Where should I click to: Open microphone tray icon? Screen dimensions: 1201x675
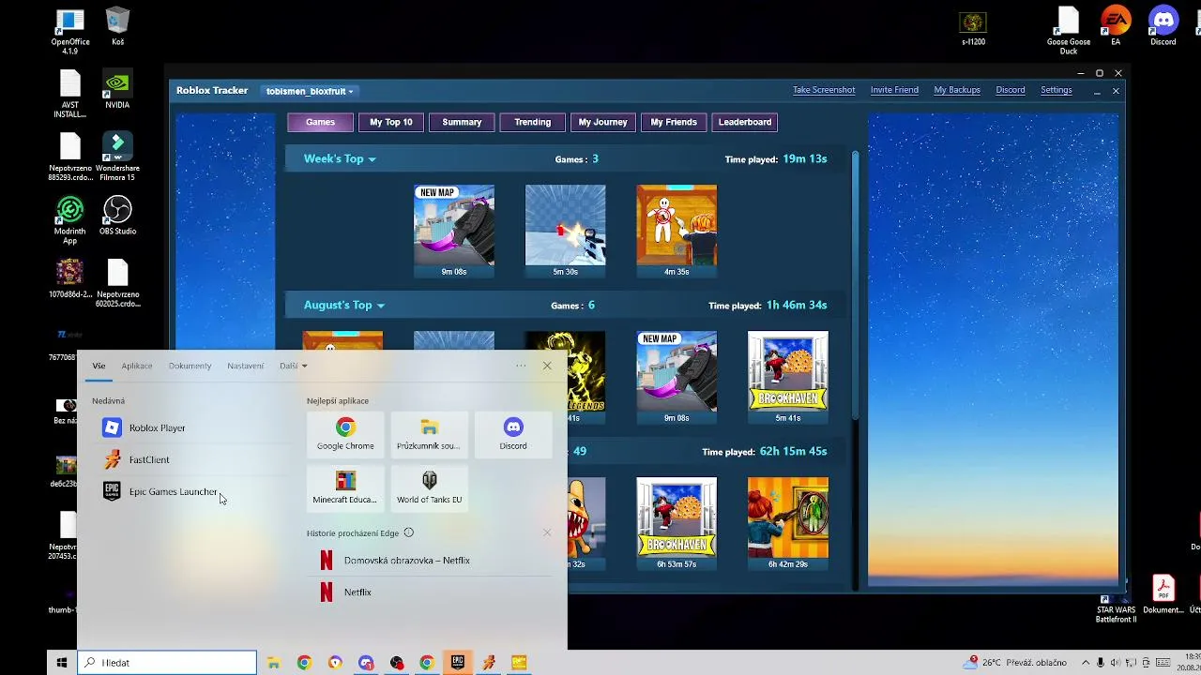[1101, 663]
